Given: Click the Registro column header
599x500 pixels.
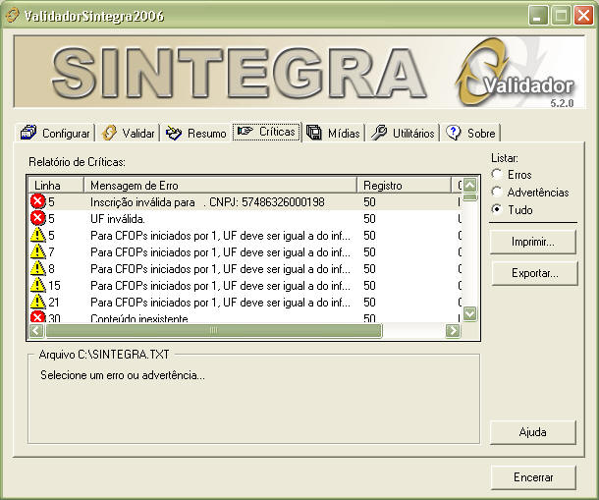Looking at the screenshot, I should (x=405, y=186).
